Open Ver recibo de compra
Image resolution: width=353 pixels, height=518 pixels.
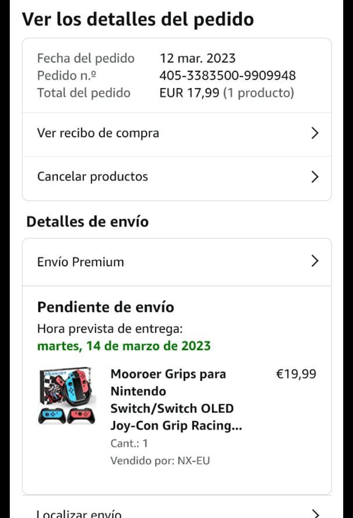(98, 133)
